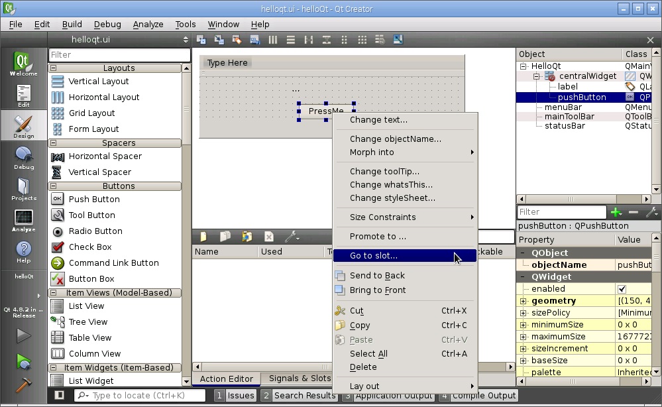Collapse the HelloQt tree node
Viewport: 662px width, 407px height.
(523, 66)
